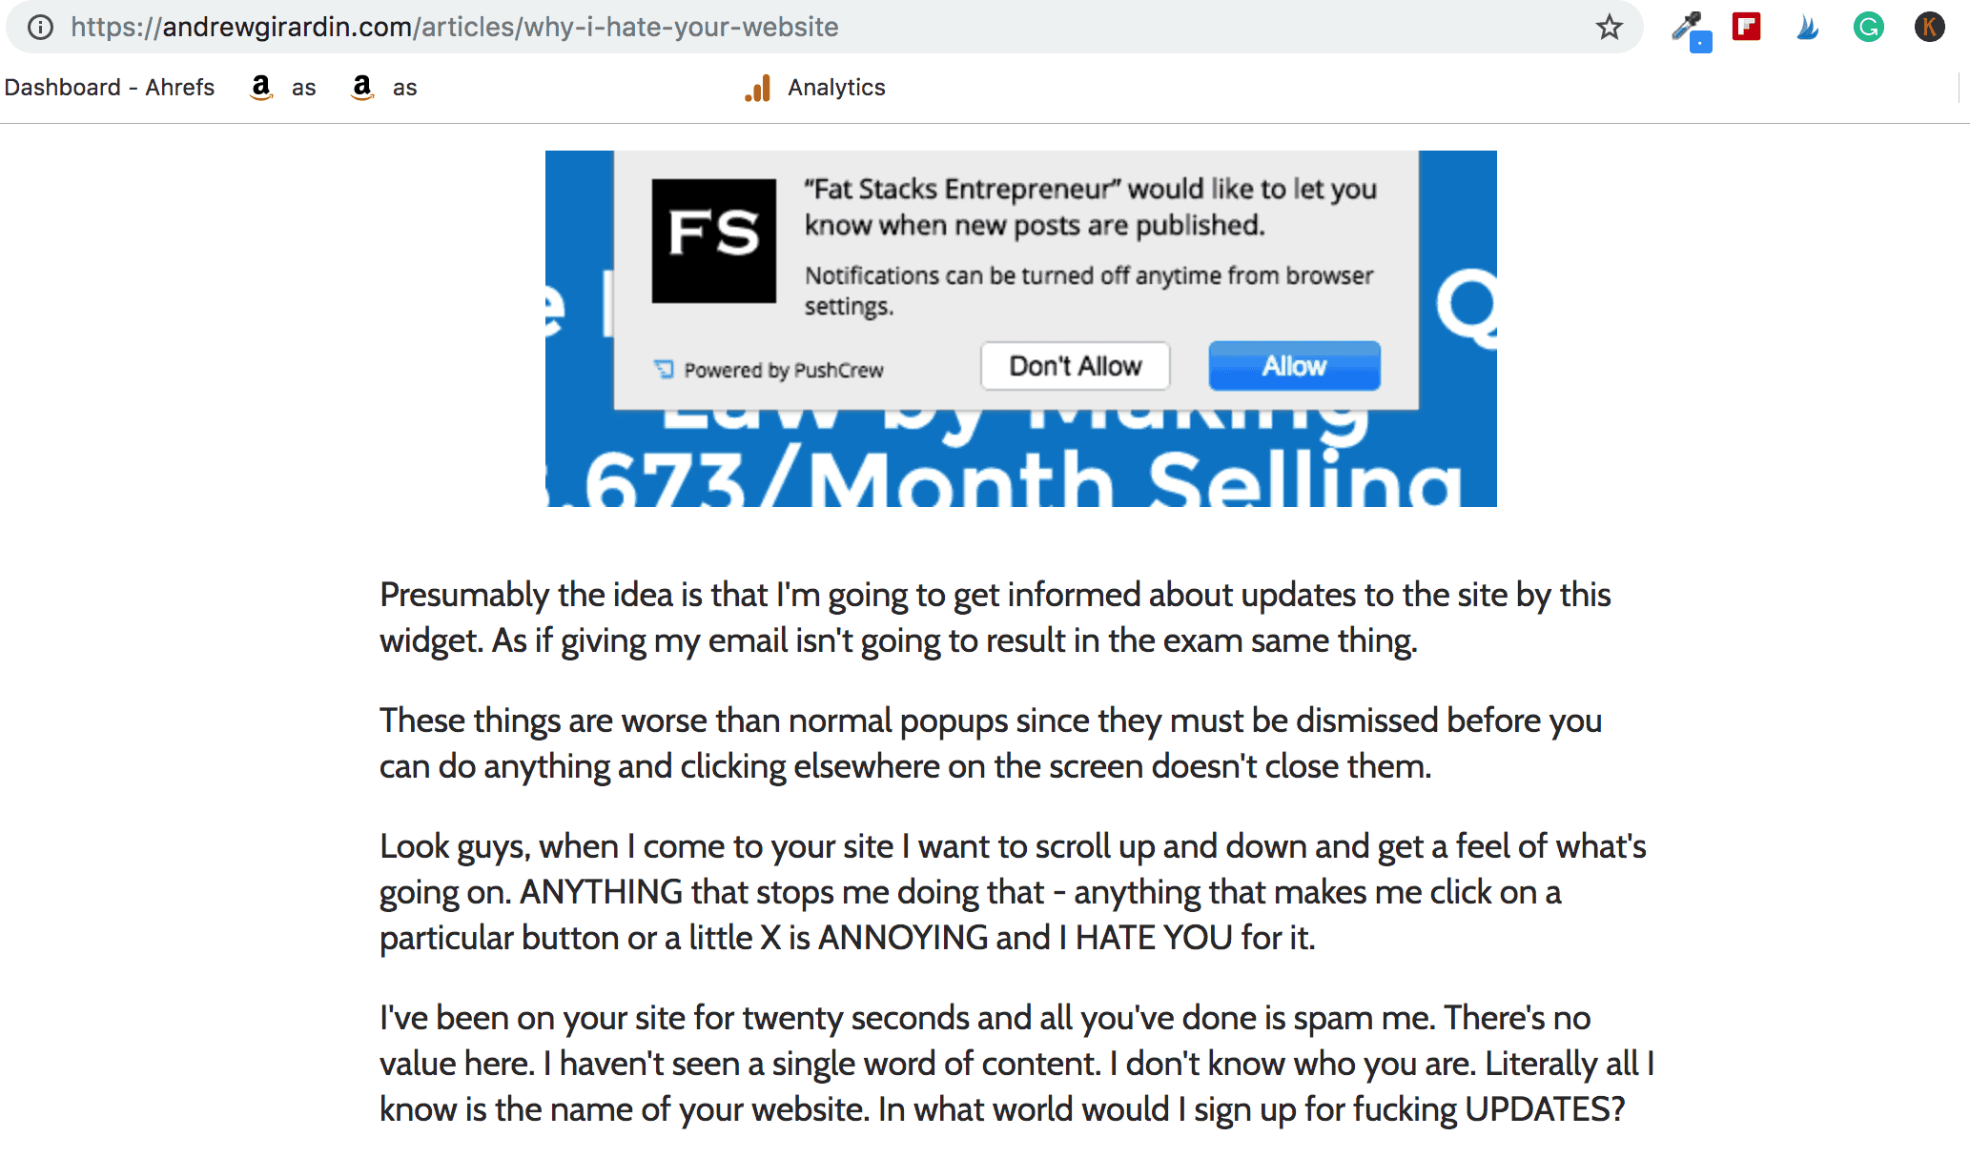Viewport: 1970px width, 1157px height.
Task: Click the Powered by PushCrew link
Action: 770,370
